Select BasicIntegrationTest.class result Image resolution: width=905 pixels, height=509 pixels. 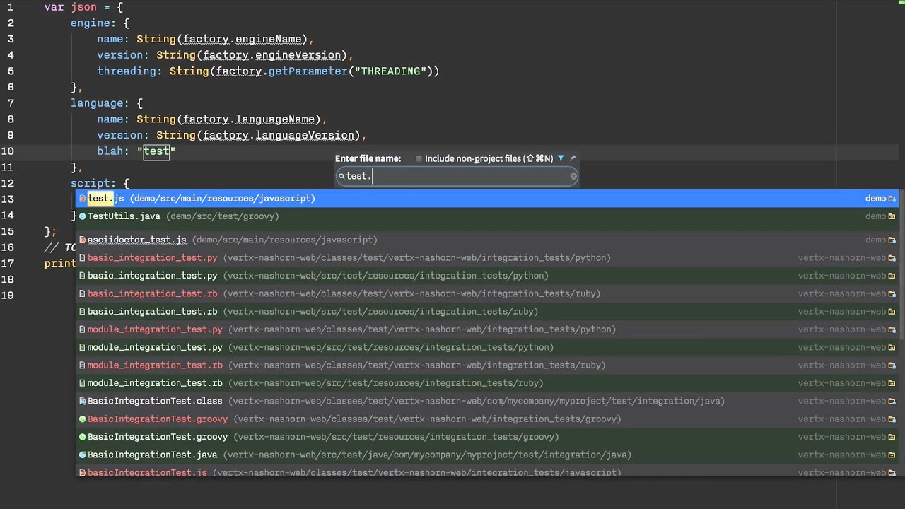point(487,401)
